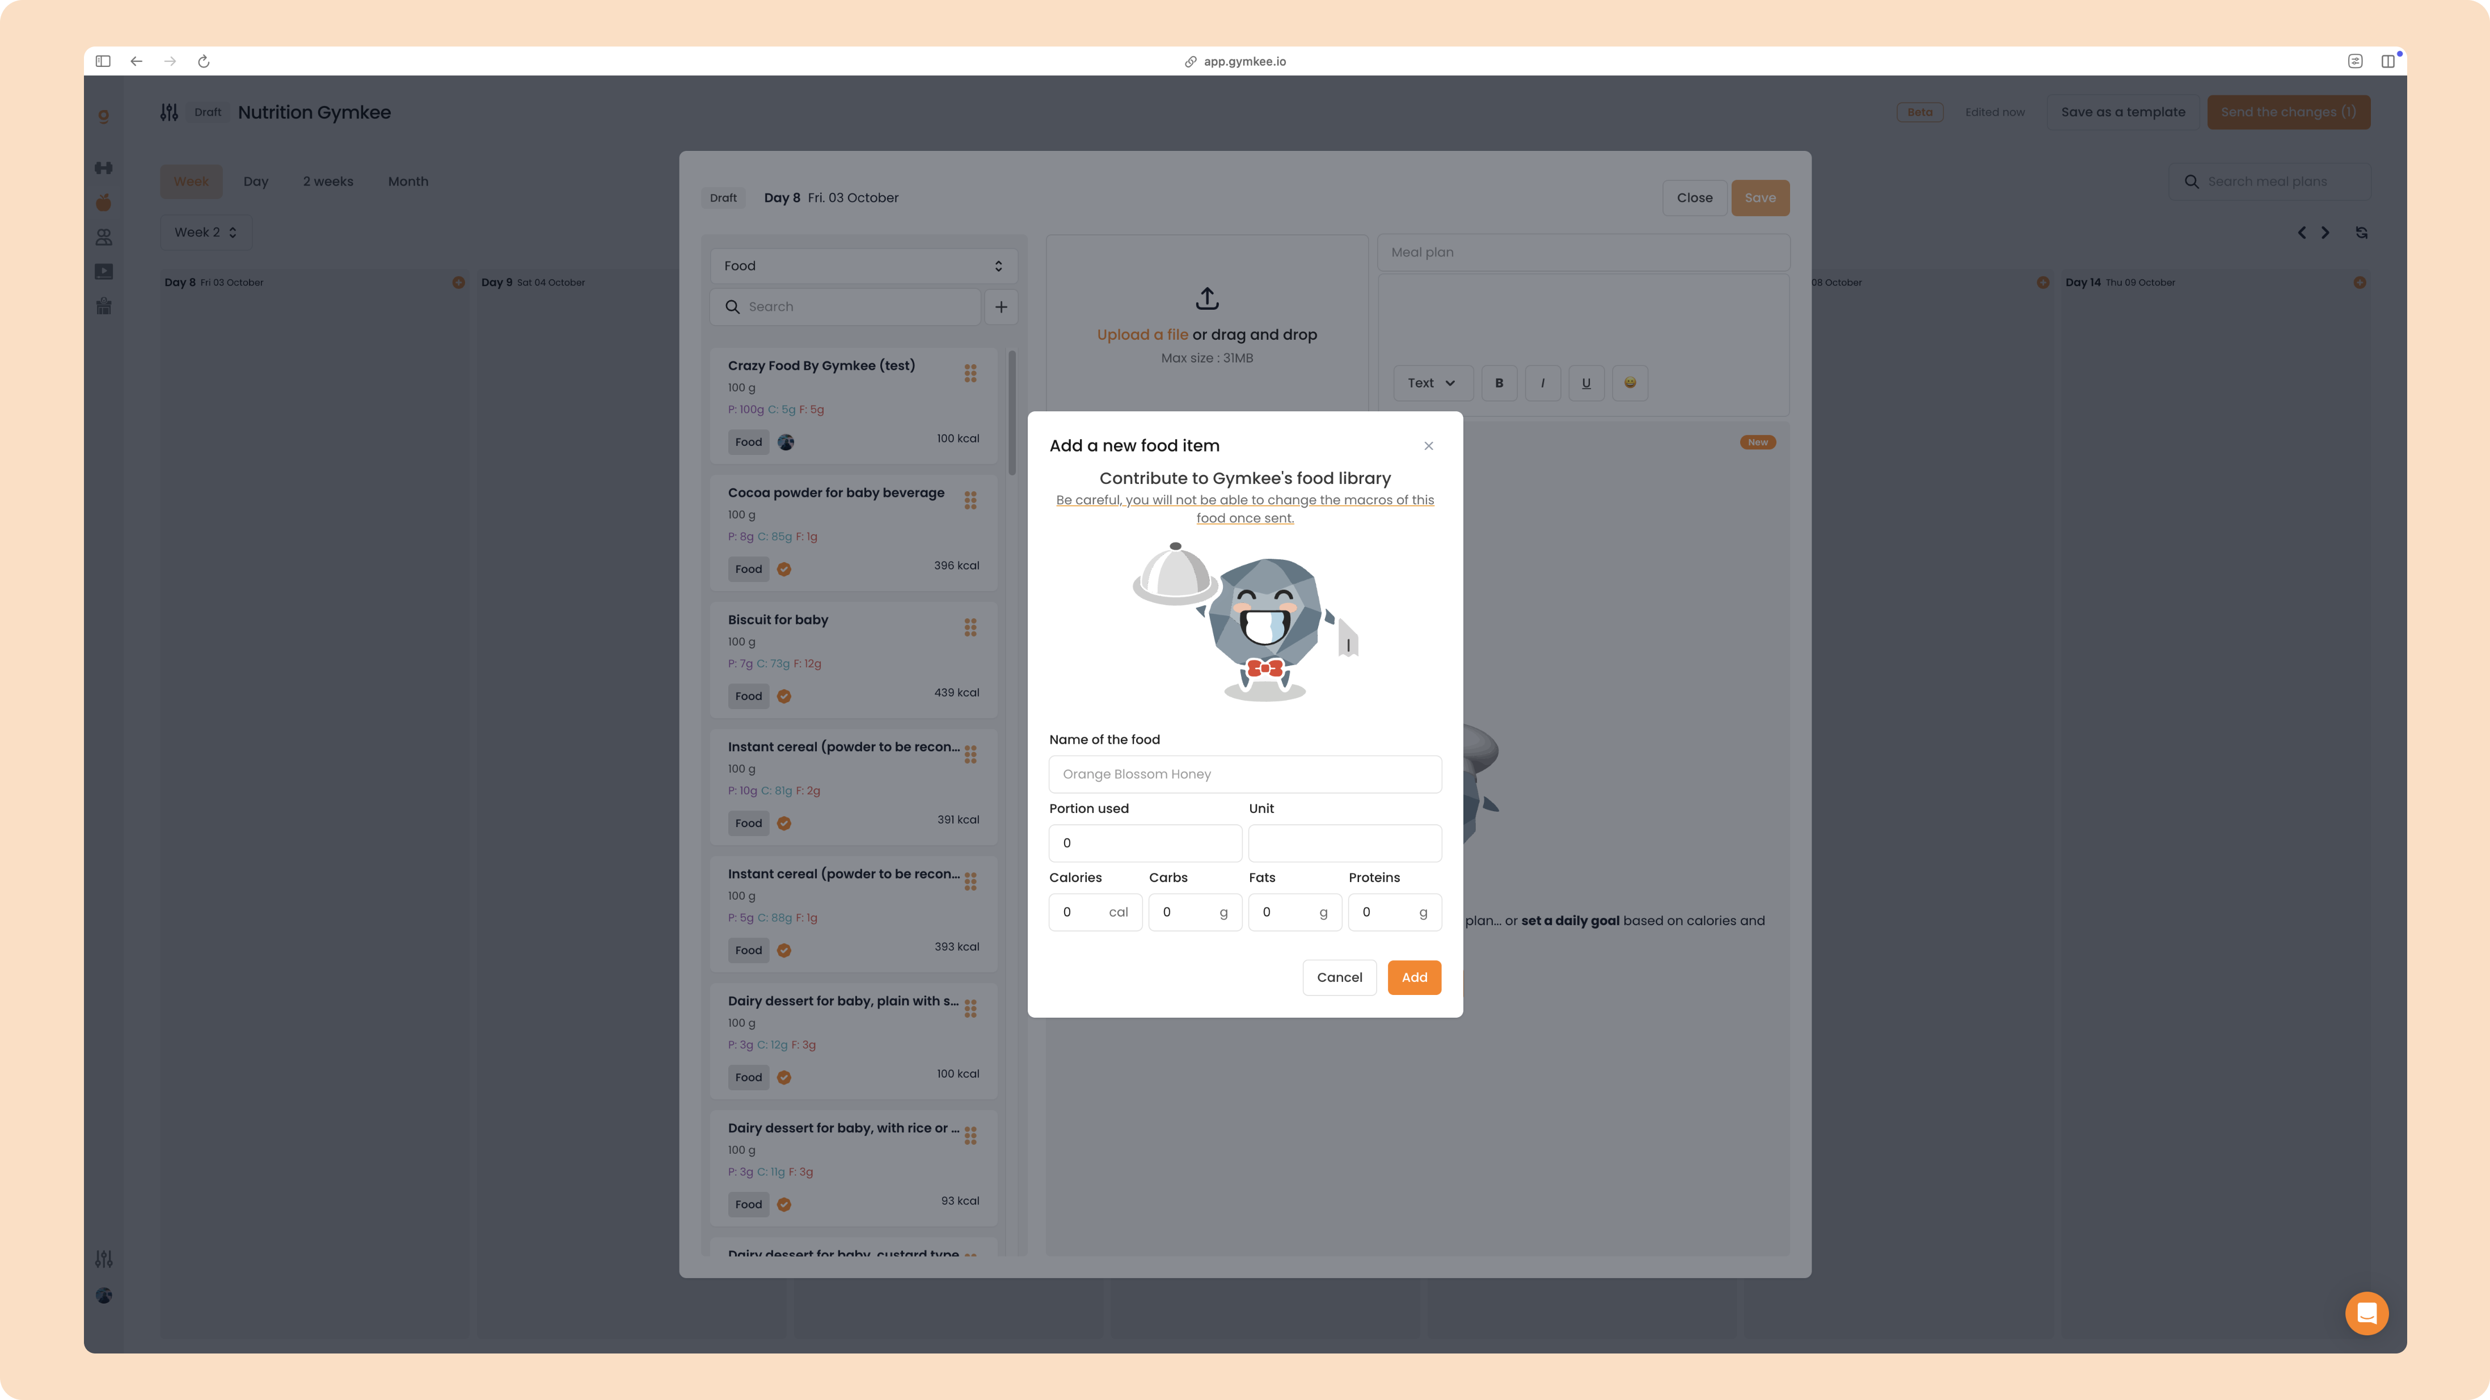Click the Search meal plans field
2490x1400 pixels.
click(x=2269, y=182)
